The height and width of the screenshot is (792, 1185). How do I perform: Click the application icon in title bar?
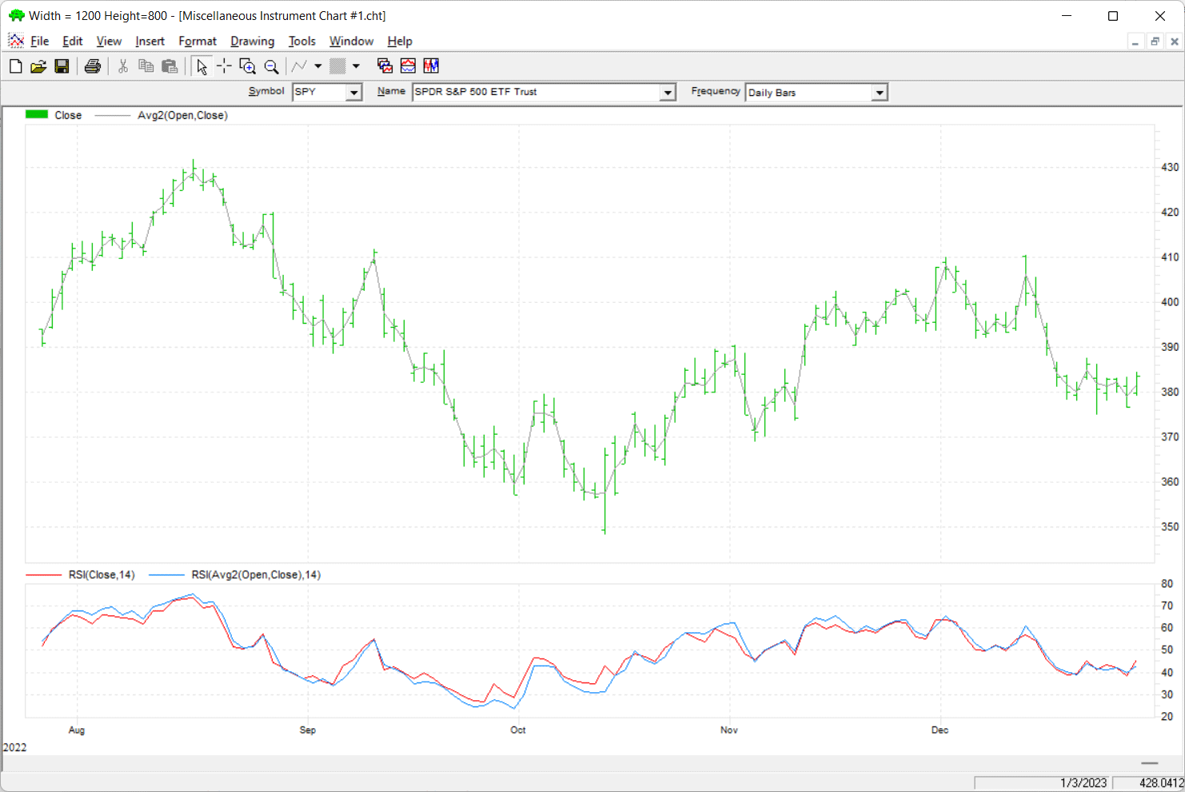tap(16, 15)
